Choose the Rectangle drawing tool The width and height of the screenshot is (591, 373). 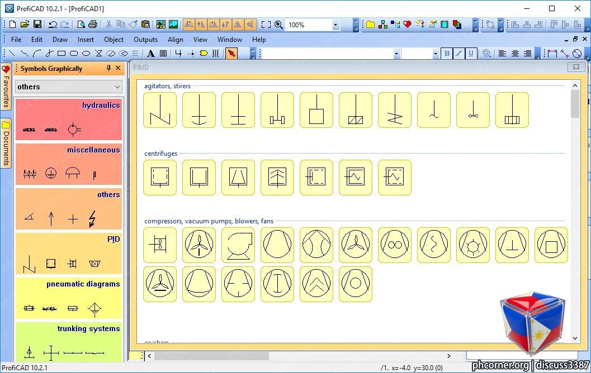pyautogui.click(x=62, y=54)
